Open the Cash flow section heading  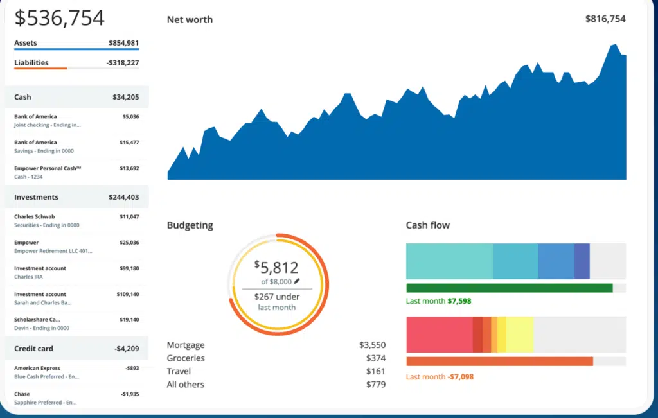427,225
